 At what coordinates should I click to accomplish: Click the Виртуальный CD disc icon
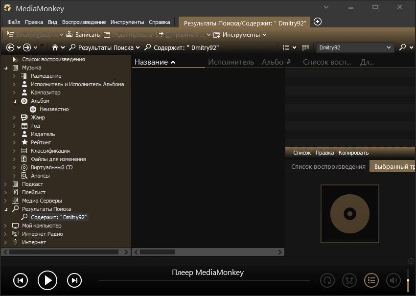(x=24, y=167)
